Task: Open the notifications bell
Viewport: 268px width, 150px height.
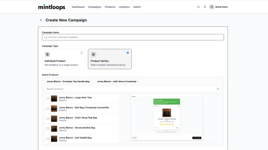Action: coord(198,7)
